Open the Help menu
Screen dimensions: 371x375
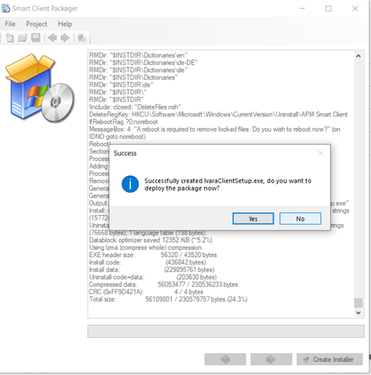(x=65, y=24)
